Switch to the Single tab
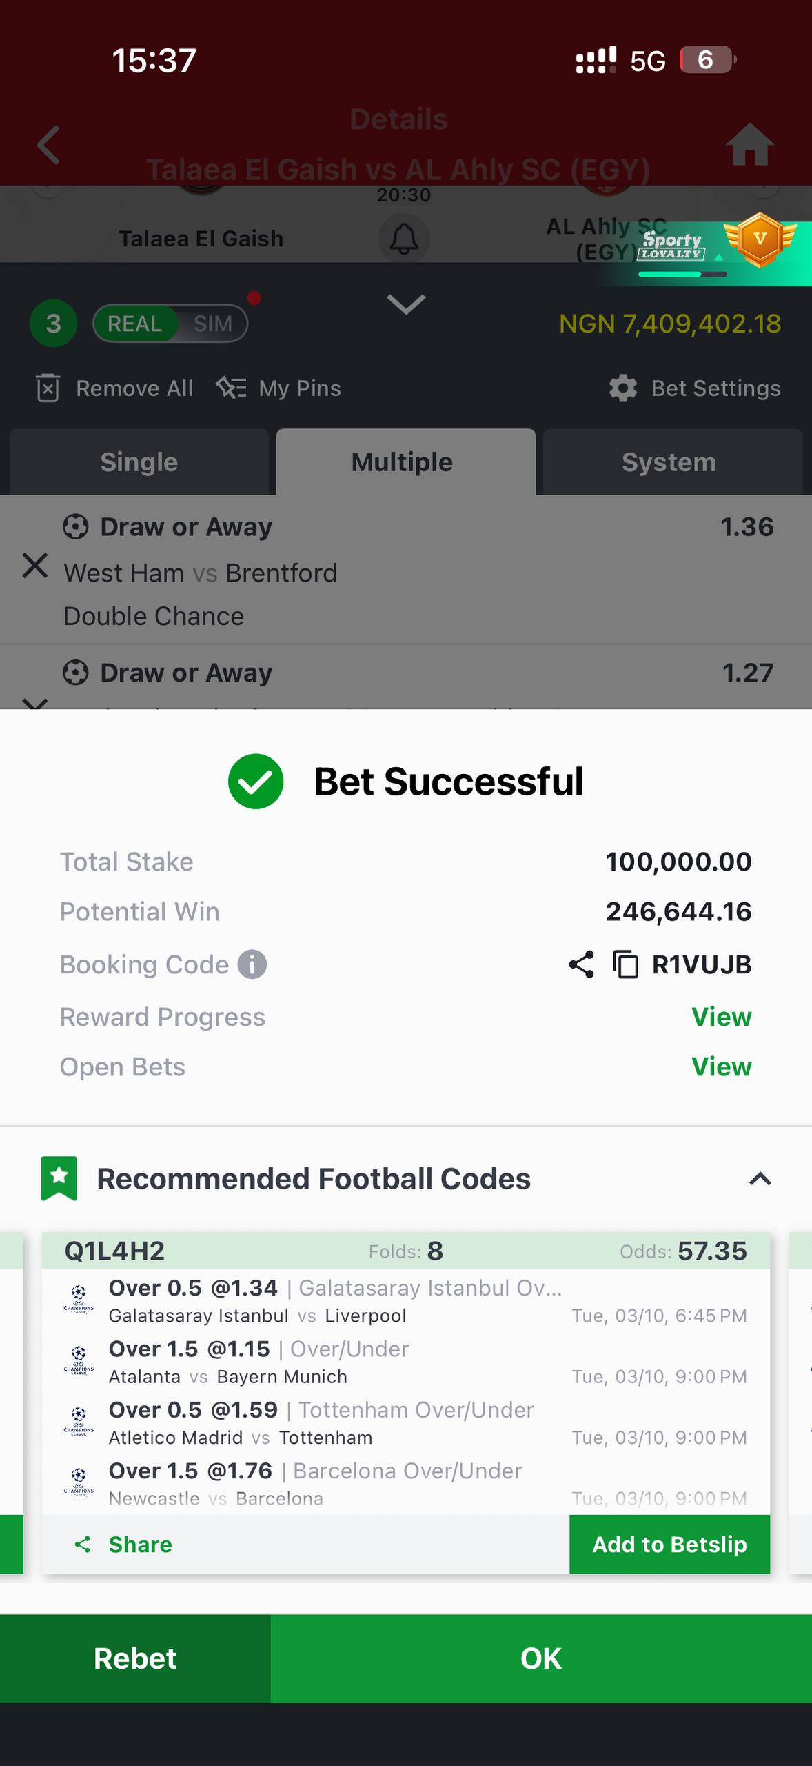 pos(139,462)
